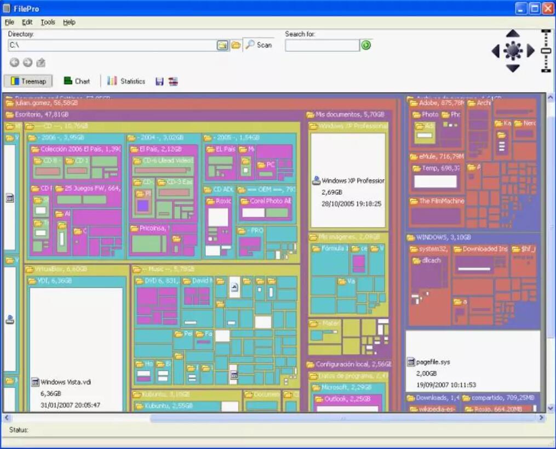This screenshot has width=556, height=449.
Task: Switch to the Statistics view
Action: [126, 81]
